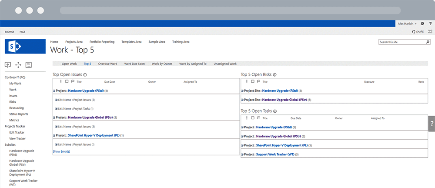Screen dimensions: 435x188
Task: Tick the checkbox in Top 5 Open Tasks header
Action: pyautogui.click(x=252, y=118)
